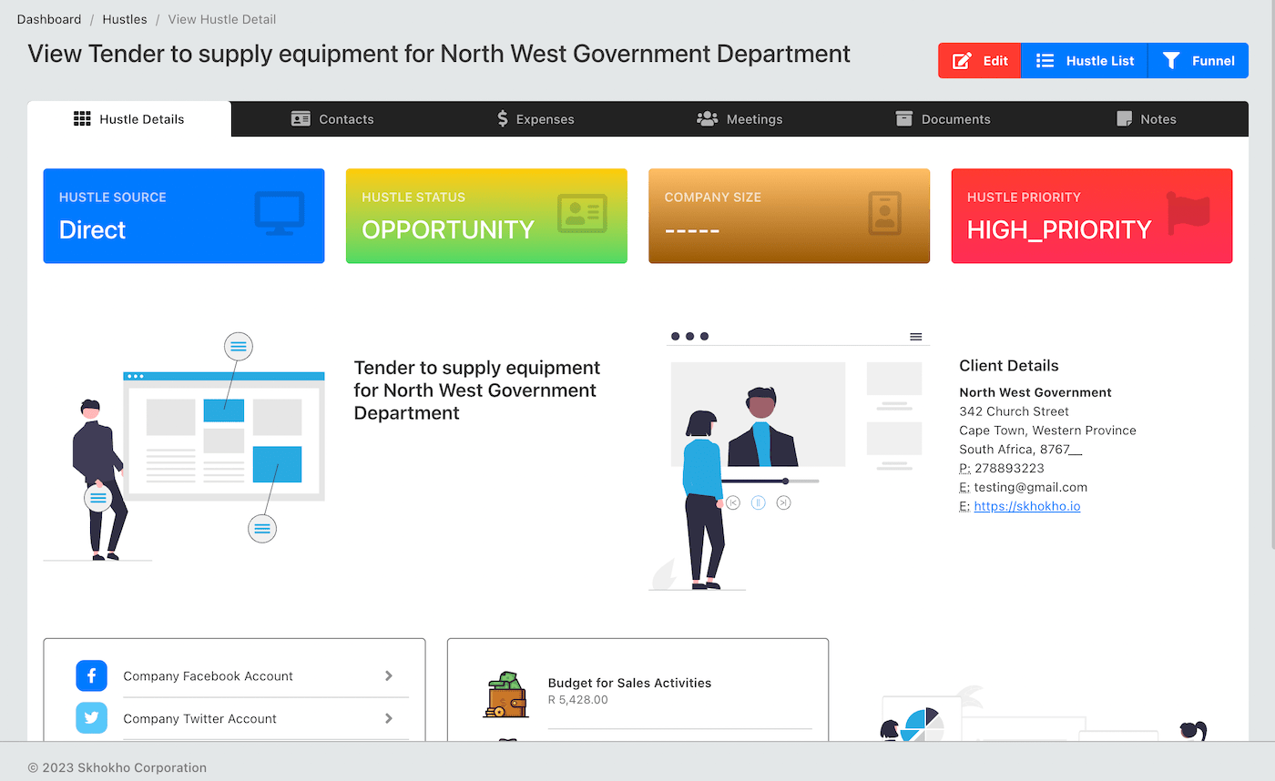1275x781 pixels.
Task: Click the monitor icon in Hustle Source card
Action: (x=280, y=213)
